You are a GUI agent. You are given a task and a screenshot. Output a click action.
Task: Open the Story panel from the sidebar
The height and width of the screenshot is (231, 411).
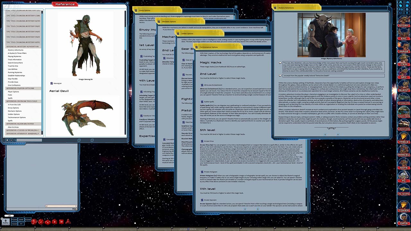[404, 25]
